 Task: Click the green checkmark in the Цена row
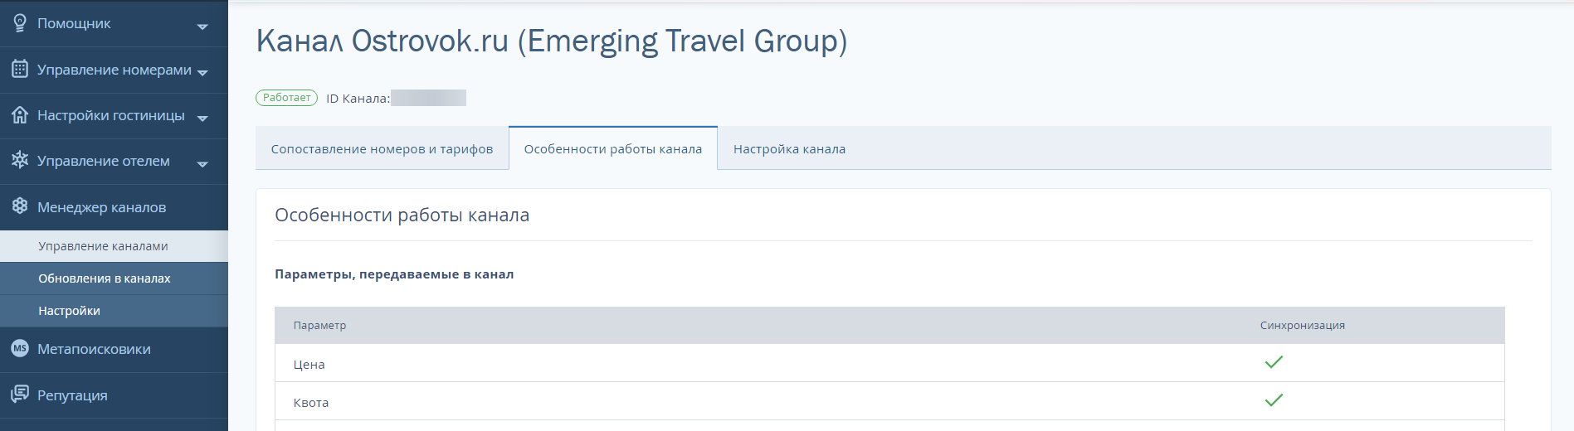(1274, 362)
